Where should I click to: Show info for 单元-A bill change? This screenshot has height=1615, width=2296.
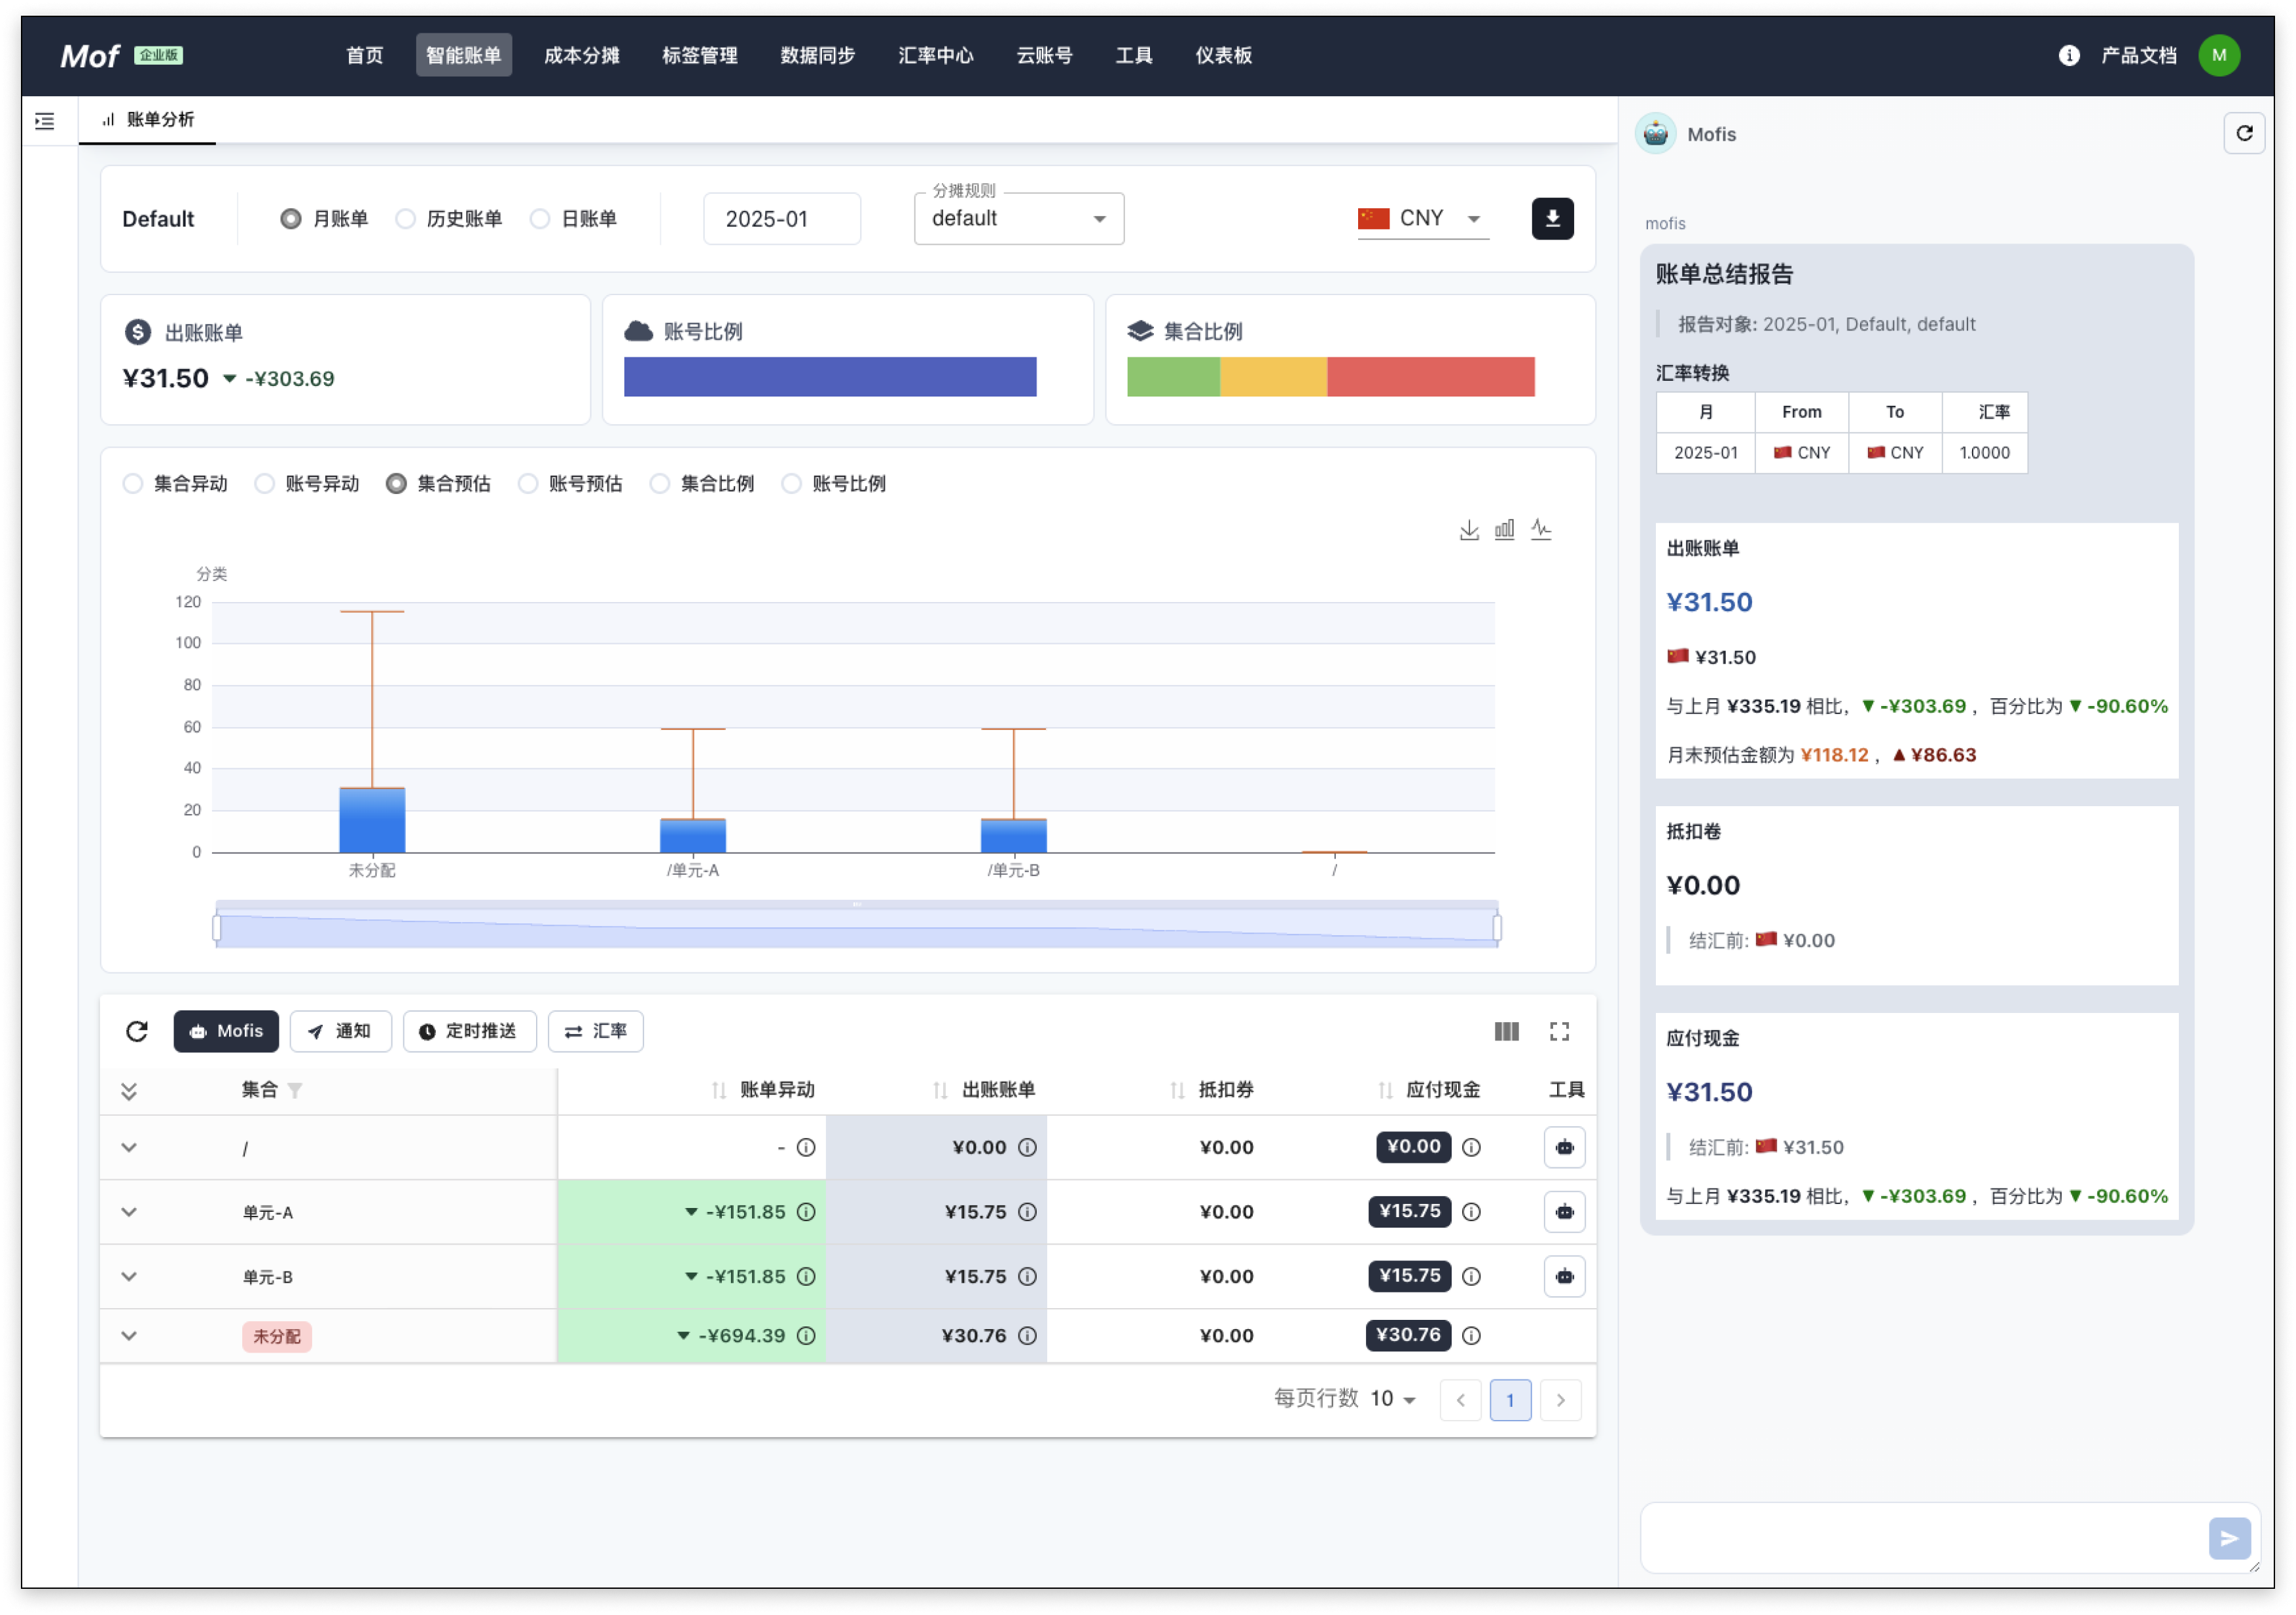[x=806, y=1212]
